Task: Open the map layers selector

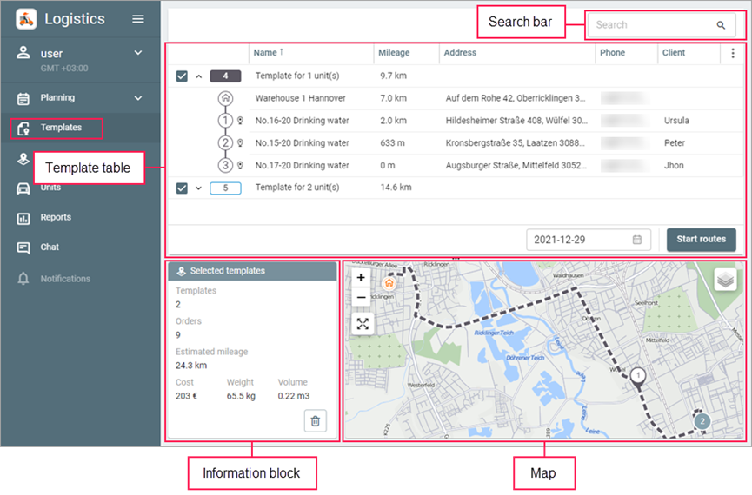Action: (725, 279)
